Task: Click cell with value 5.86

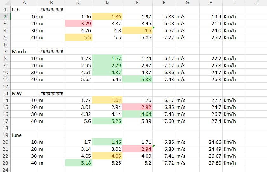Action: [x=137, y=37]
